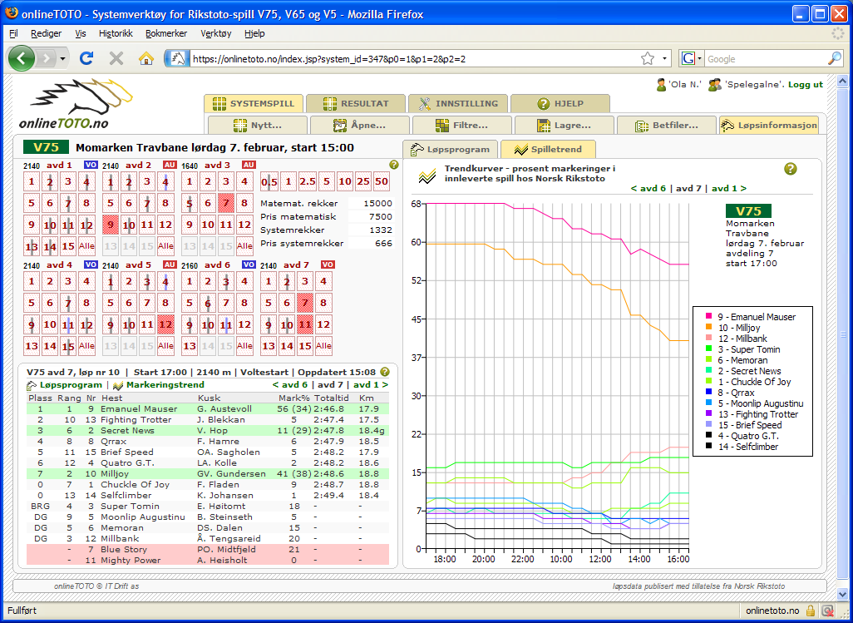Go to home page via house icon
The width and height of the screenshot is (853, 623).
pyautogui.click(x=145, y=58)
